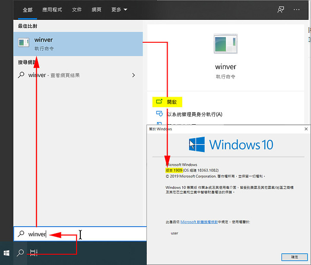This screenshot has height=265, width=311.
Task: Click the taskbar search magnifier icon
Action: 20,253
